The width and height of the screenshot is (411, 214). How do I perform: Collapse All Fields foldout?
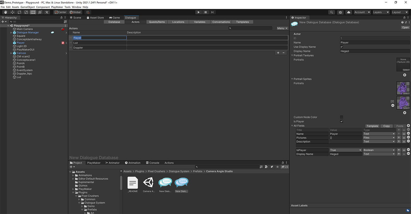292,126
